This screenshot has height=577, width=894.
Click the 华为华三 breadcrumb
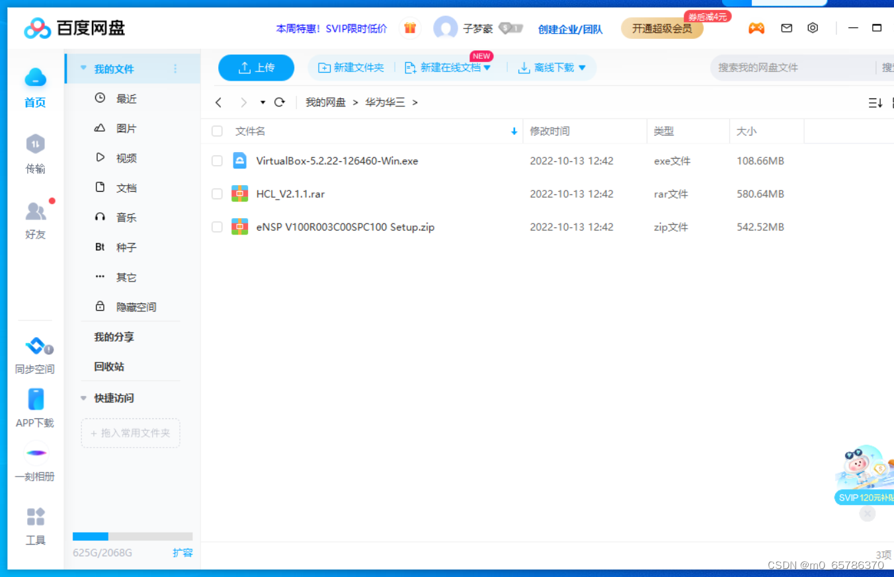tap(385, 102)
